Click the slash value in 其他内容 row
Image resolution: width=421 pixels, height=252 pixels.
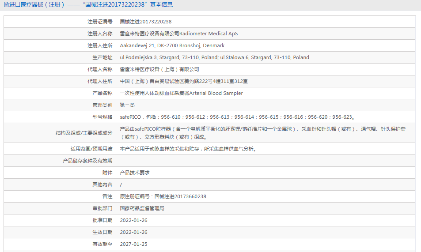121,184
